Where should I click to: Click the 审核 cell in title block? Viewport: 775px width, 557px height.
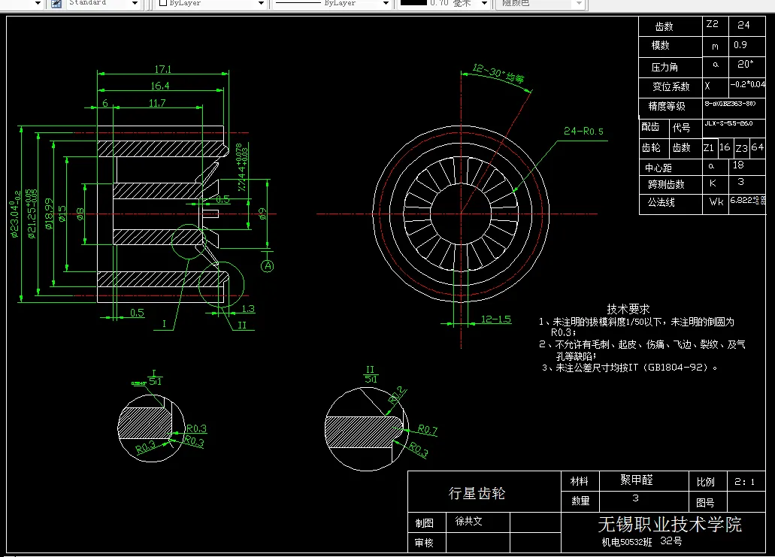(x=427, y=543)
